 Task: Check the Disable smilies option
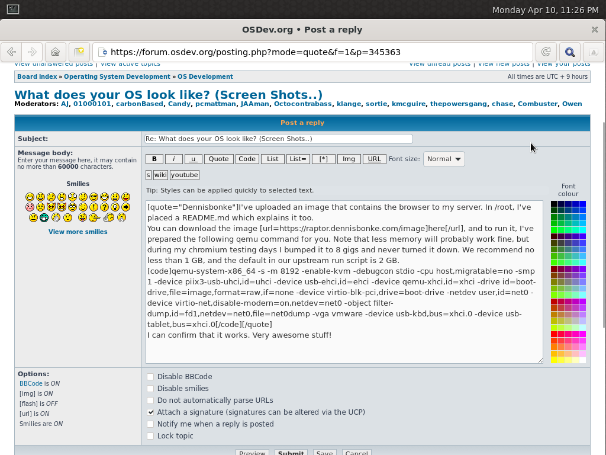pos(150,389)
